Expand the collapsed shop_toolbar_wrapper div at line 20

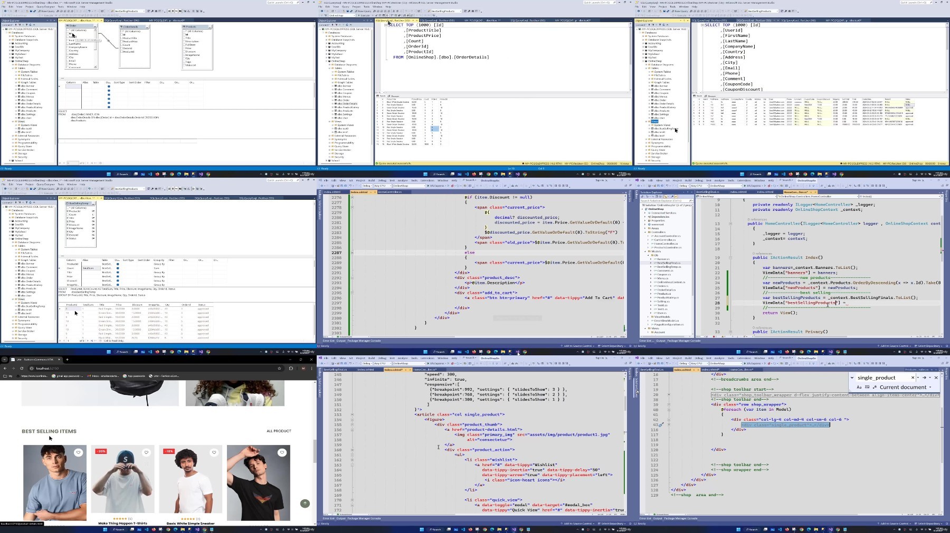pos(669,394)
